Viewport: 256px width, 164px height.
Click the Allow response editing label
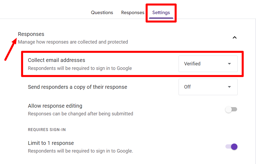click(x=55, y=106)
